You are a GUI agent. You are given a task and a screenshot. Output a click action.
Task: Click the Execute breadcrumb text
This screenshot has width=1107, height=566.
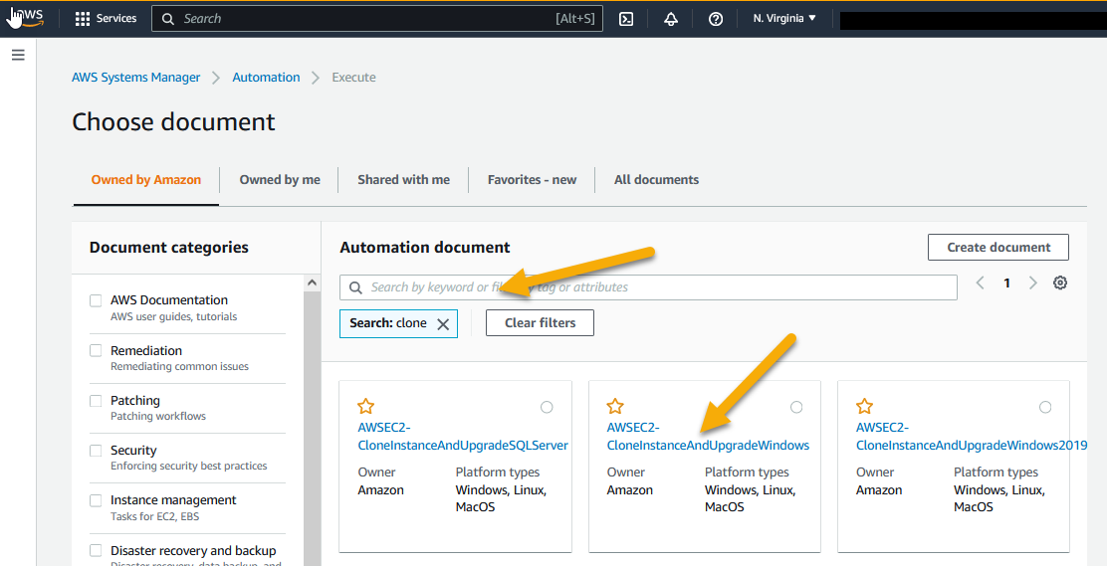pyautogui.click(x=353, y=78)
